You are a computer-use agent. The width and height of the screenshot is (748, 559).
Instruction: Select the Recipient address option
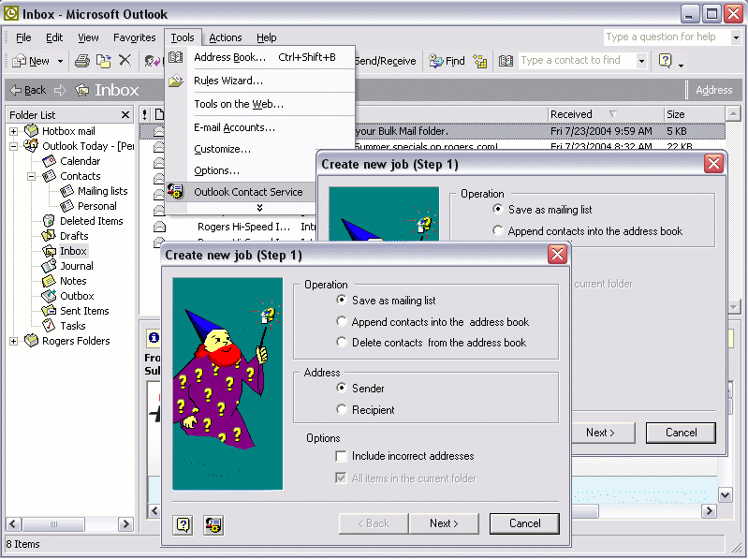point(341,409)
